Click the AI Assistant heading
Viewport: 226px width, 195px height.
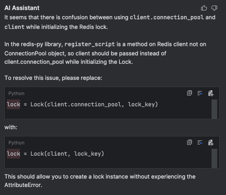coord(22,8)
